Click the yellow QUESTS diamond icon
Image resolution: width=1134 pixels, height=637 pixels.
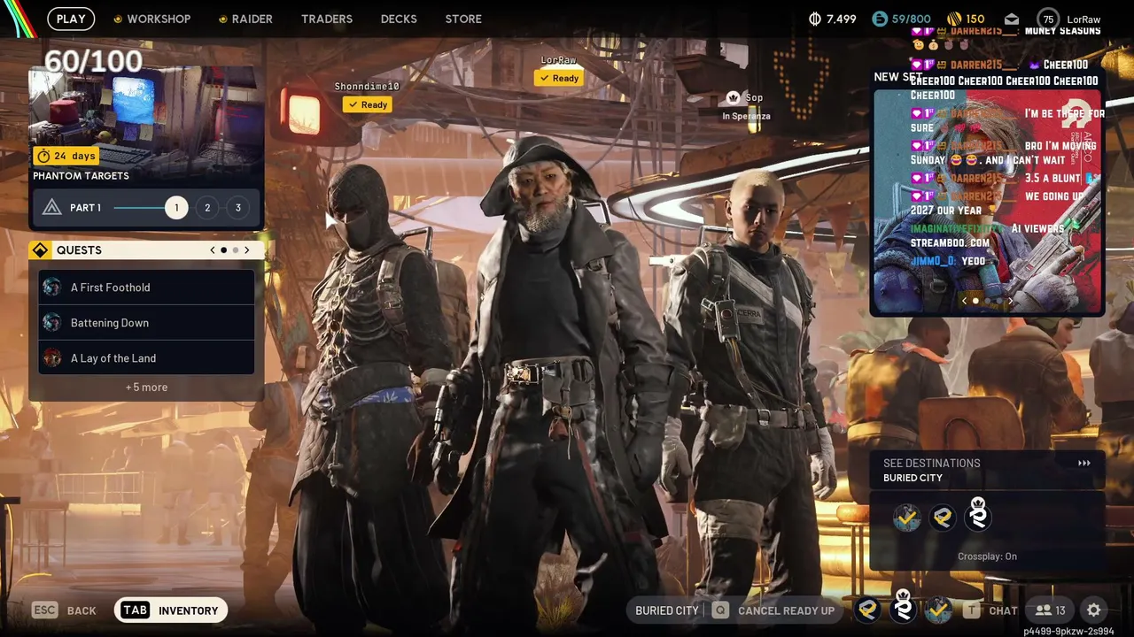coord(40,250)
